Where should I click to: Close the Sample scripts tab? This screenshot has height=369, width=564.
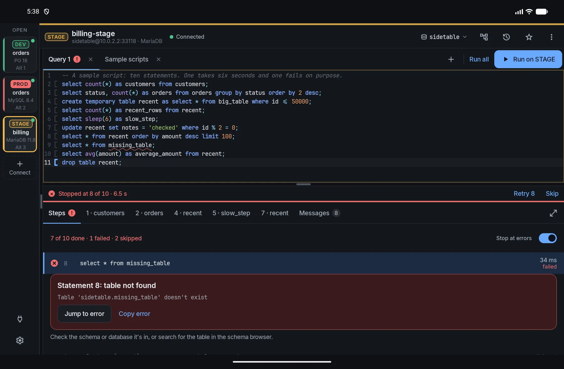159,59
